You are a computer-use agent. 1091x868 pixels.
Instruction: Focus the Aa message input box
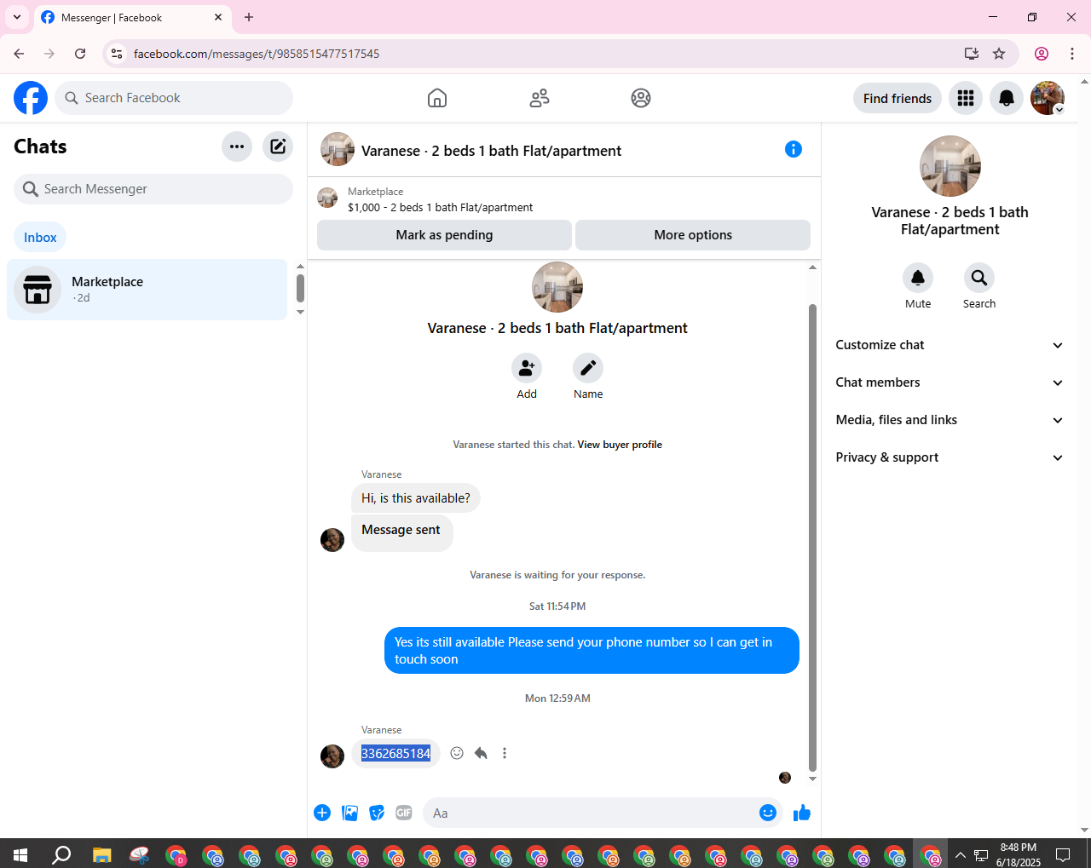click(602, 813)
